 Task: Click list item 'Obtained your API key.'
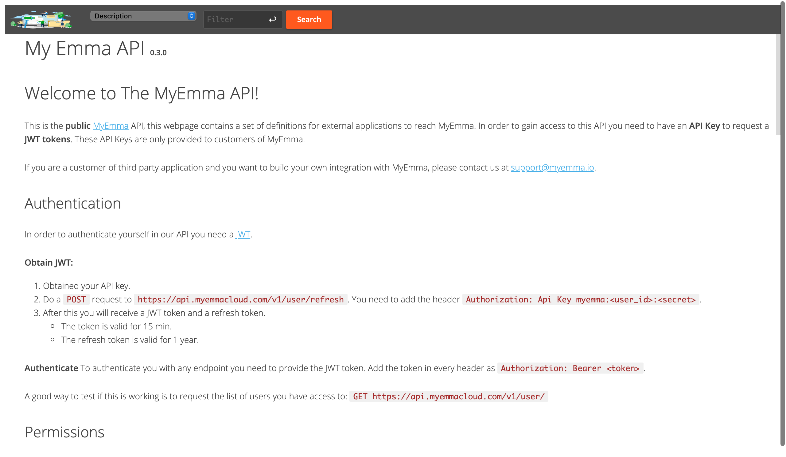[86, 286]
